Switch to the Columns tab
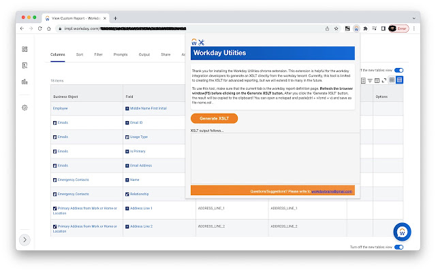This screenshot has height=272, width=436. [x=57, y=54]
